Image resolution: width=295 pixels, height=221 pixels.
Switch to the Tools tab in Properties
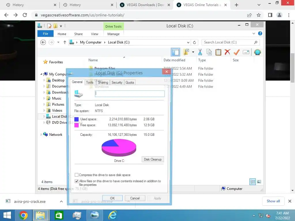click(x=90, y=82)
